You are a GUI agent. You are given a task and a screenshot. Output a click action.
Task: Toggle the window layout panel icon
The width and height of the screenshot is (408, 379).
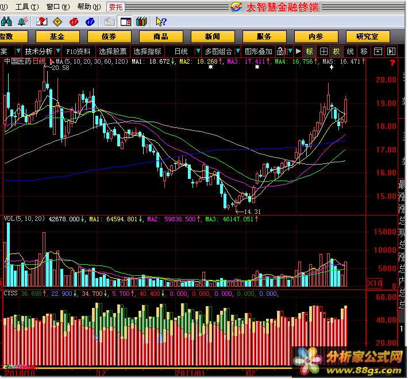[126, 22]
